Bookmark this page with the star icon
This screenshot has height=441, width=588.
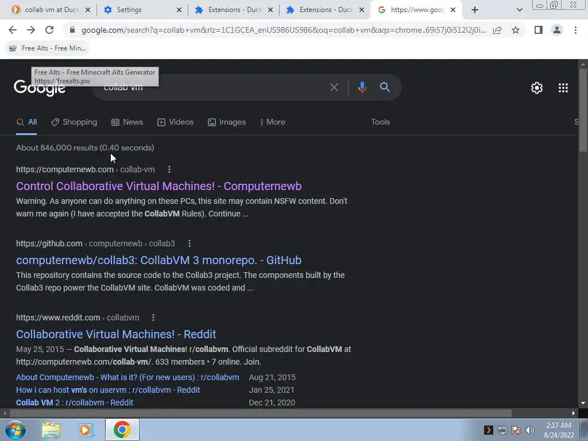point(516,30)
